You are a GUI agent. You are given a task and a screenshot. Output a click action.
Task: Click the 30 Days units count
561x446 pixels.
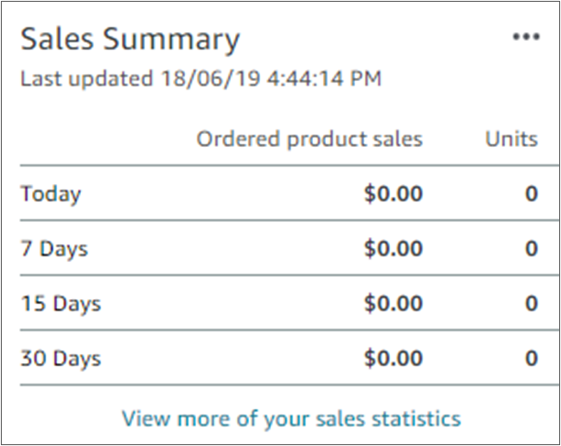pyautogui.click(x=531, y=358)
